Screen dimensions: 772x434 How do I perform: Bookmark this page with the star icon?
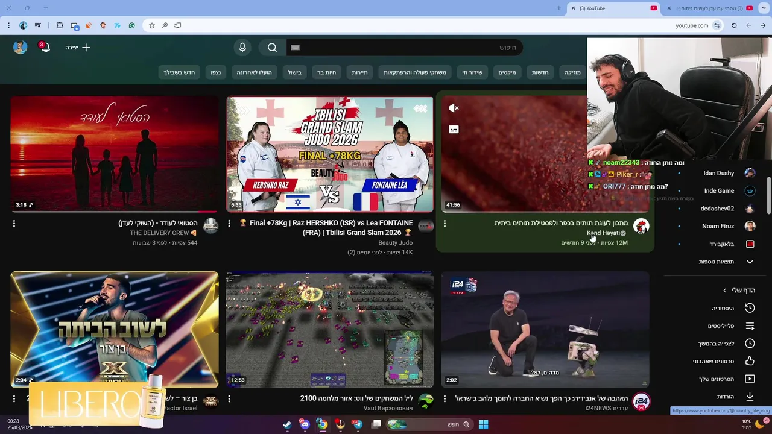152,25
